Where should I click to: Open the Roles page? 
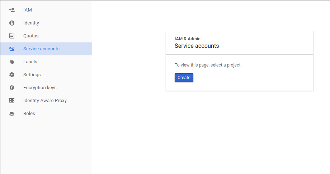tap(46, 114)
